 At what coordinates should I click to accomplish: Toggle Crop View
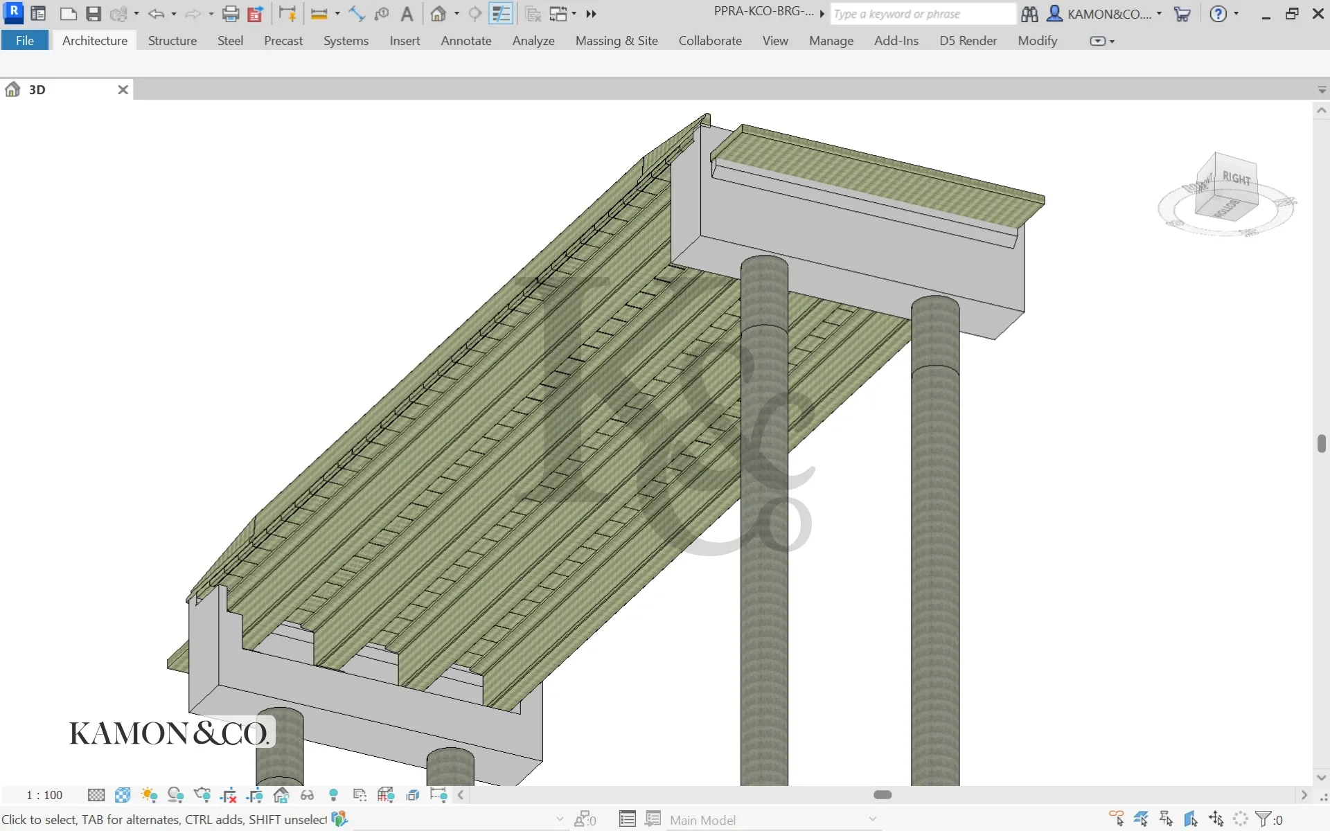[x=229, y=795]
